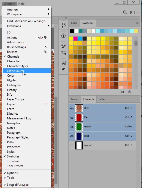The height and width of the screenshot is (188, 142).
Task: Collapse panels with right double arrows
Action: point(137,18)
